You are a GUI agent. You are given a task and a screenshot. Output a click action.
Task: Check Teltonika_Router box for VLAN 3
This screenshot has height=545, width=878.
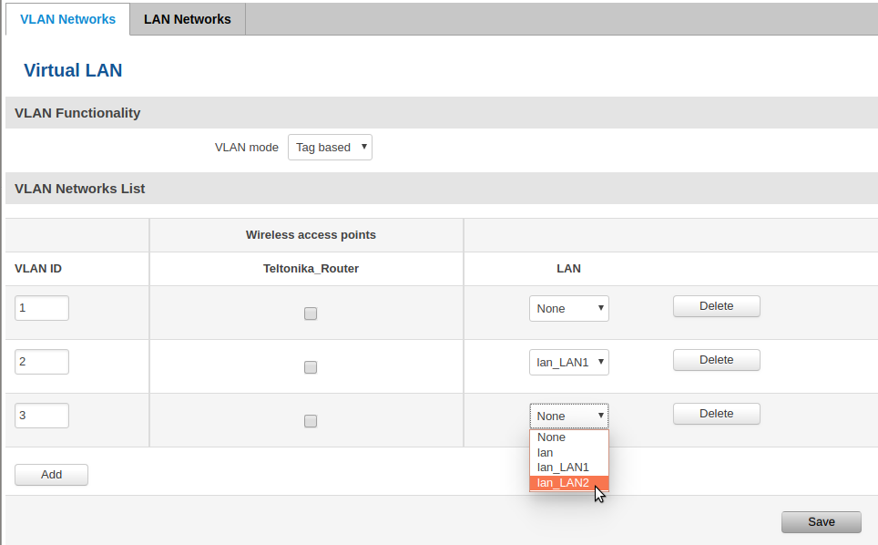(x=311, y=421)
